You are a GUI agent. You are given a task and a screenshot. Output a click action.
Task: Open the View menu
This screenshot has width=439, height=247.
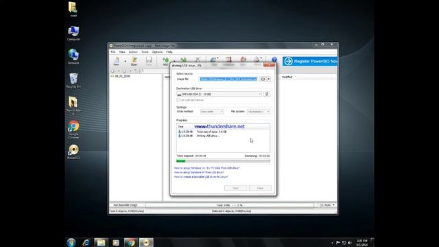(x=122, y=52)
